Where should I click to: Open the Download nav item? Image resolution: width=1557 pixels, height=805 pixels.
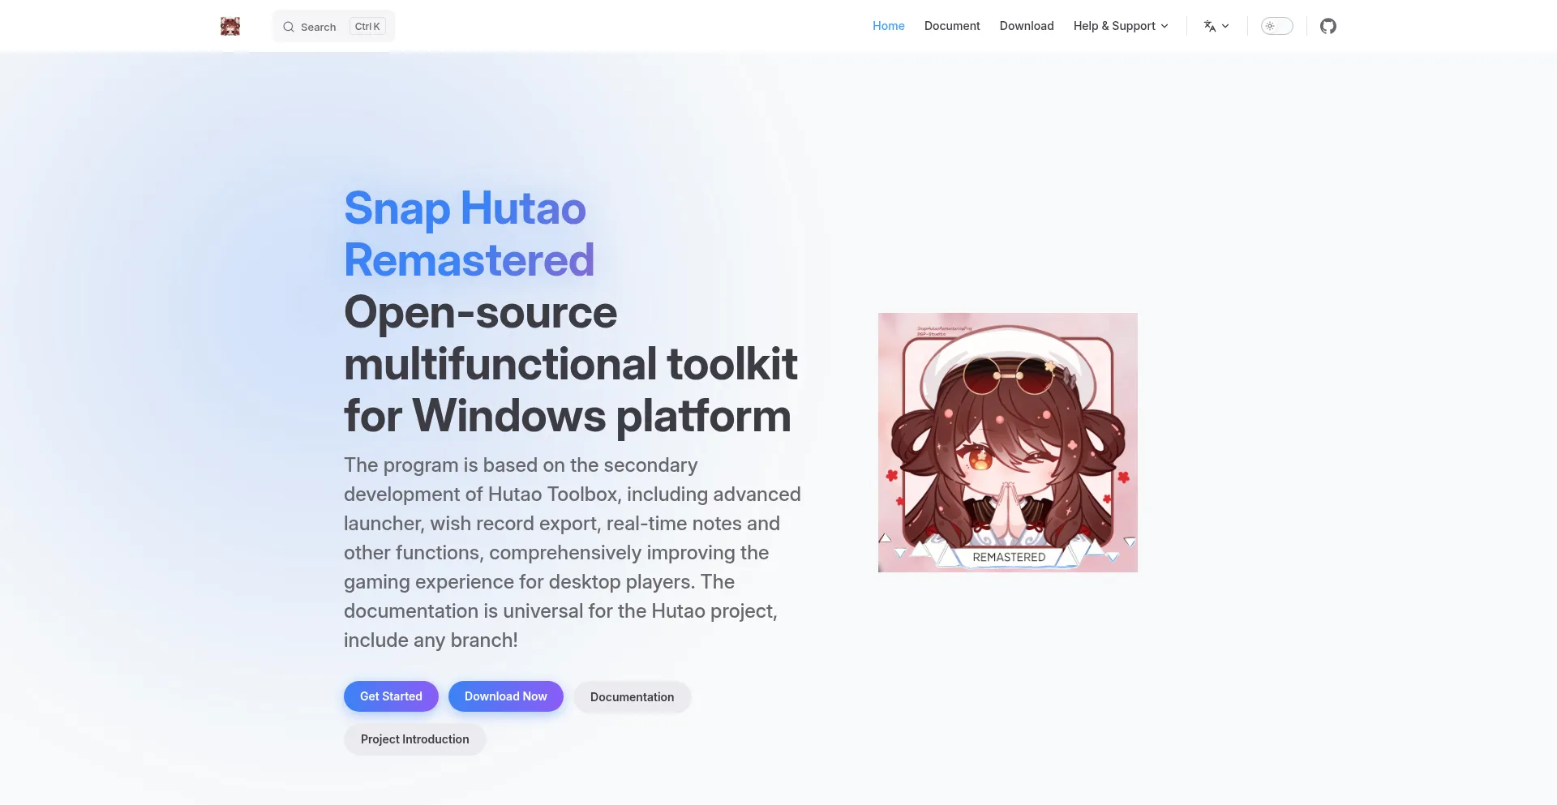click(1027, 26)
